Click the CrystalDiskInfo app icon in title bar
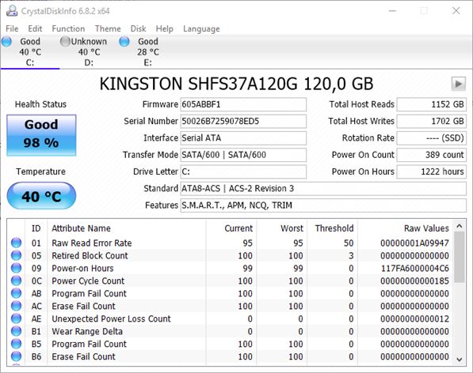This screenshot has height=373, width=473. point(12,11)
